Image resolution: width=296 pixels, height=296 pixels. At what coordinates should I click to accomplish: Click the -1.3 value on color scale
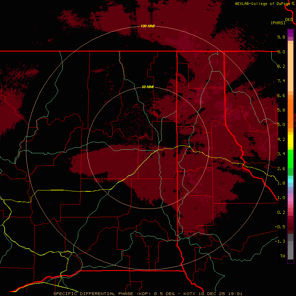[280, 241]
